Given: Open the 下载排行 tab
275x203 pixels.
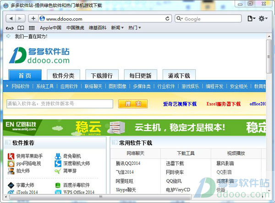Looking at the screenshot, I should (102, 75).
